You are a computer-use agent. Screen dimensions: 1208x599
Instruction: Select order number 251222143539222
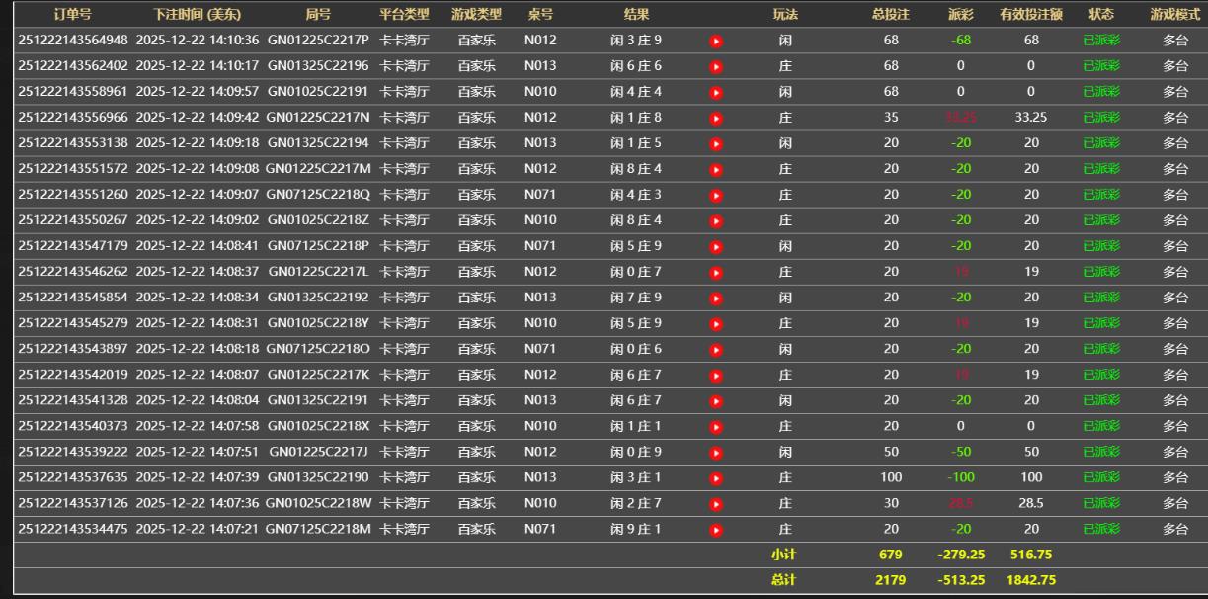pos(73,452)
